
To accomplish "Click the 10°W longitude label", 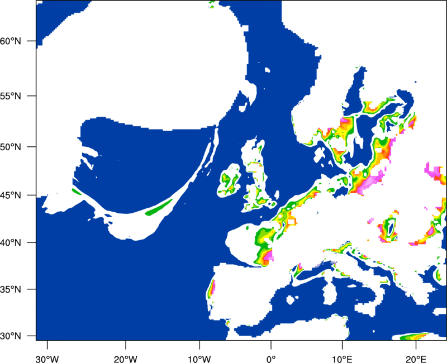I will click(x=199, y=359).
